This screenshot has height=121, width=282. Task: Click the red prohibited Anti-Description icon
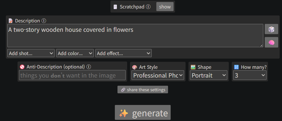tap(22, 67)
